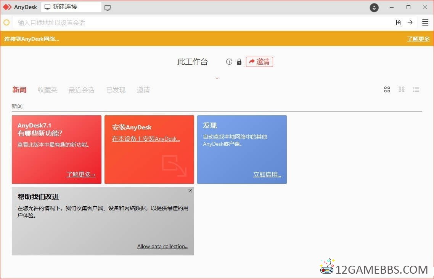
Task: Click the lock password icon
Action: pos(239,62)
